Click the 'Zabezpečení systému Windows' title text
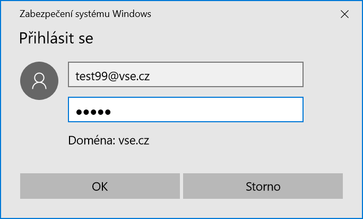Viewport: 363px width, 219px height. point(85,14)
